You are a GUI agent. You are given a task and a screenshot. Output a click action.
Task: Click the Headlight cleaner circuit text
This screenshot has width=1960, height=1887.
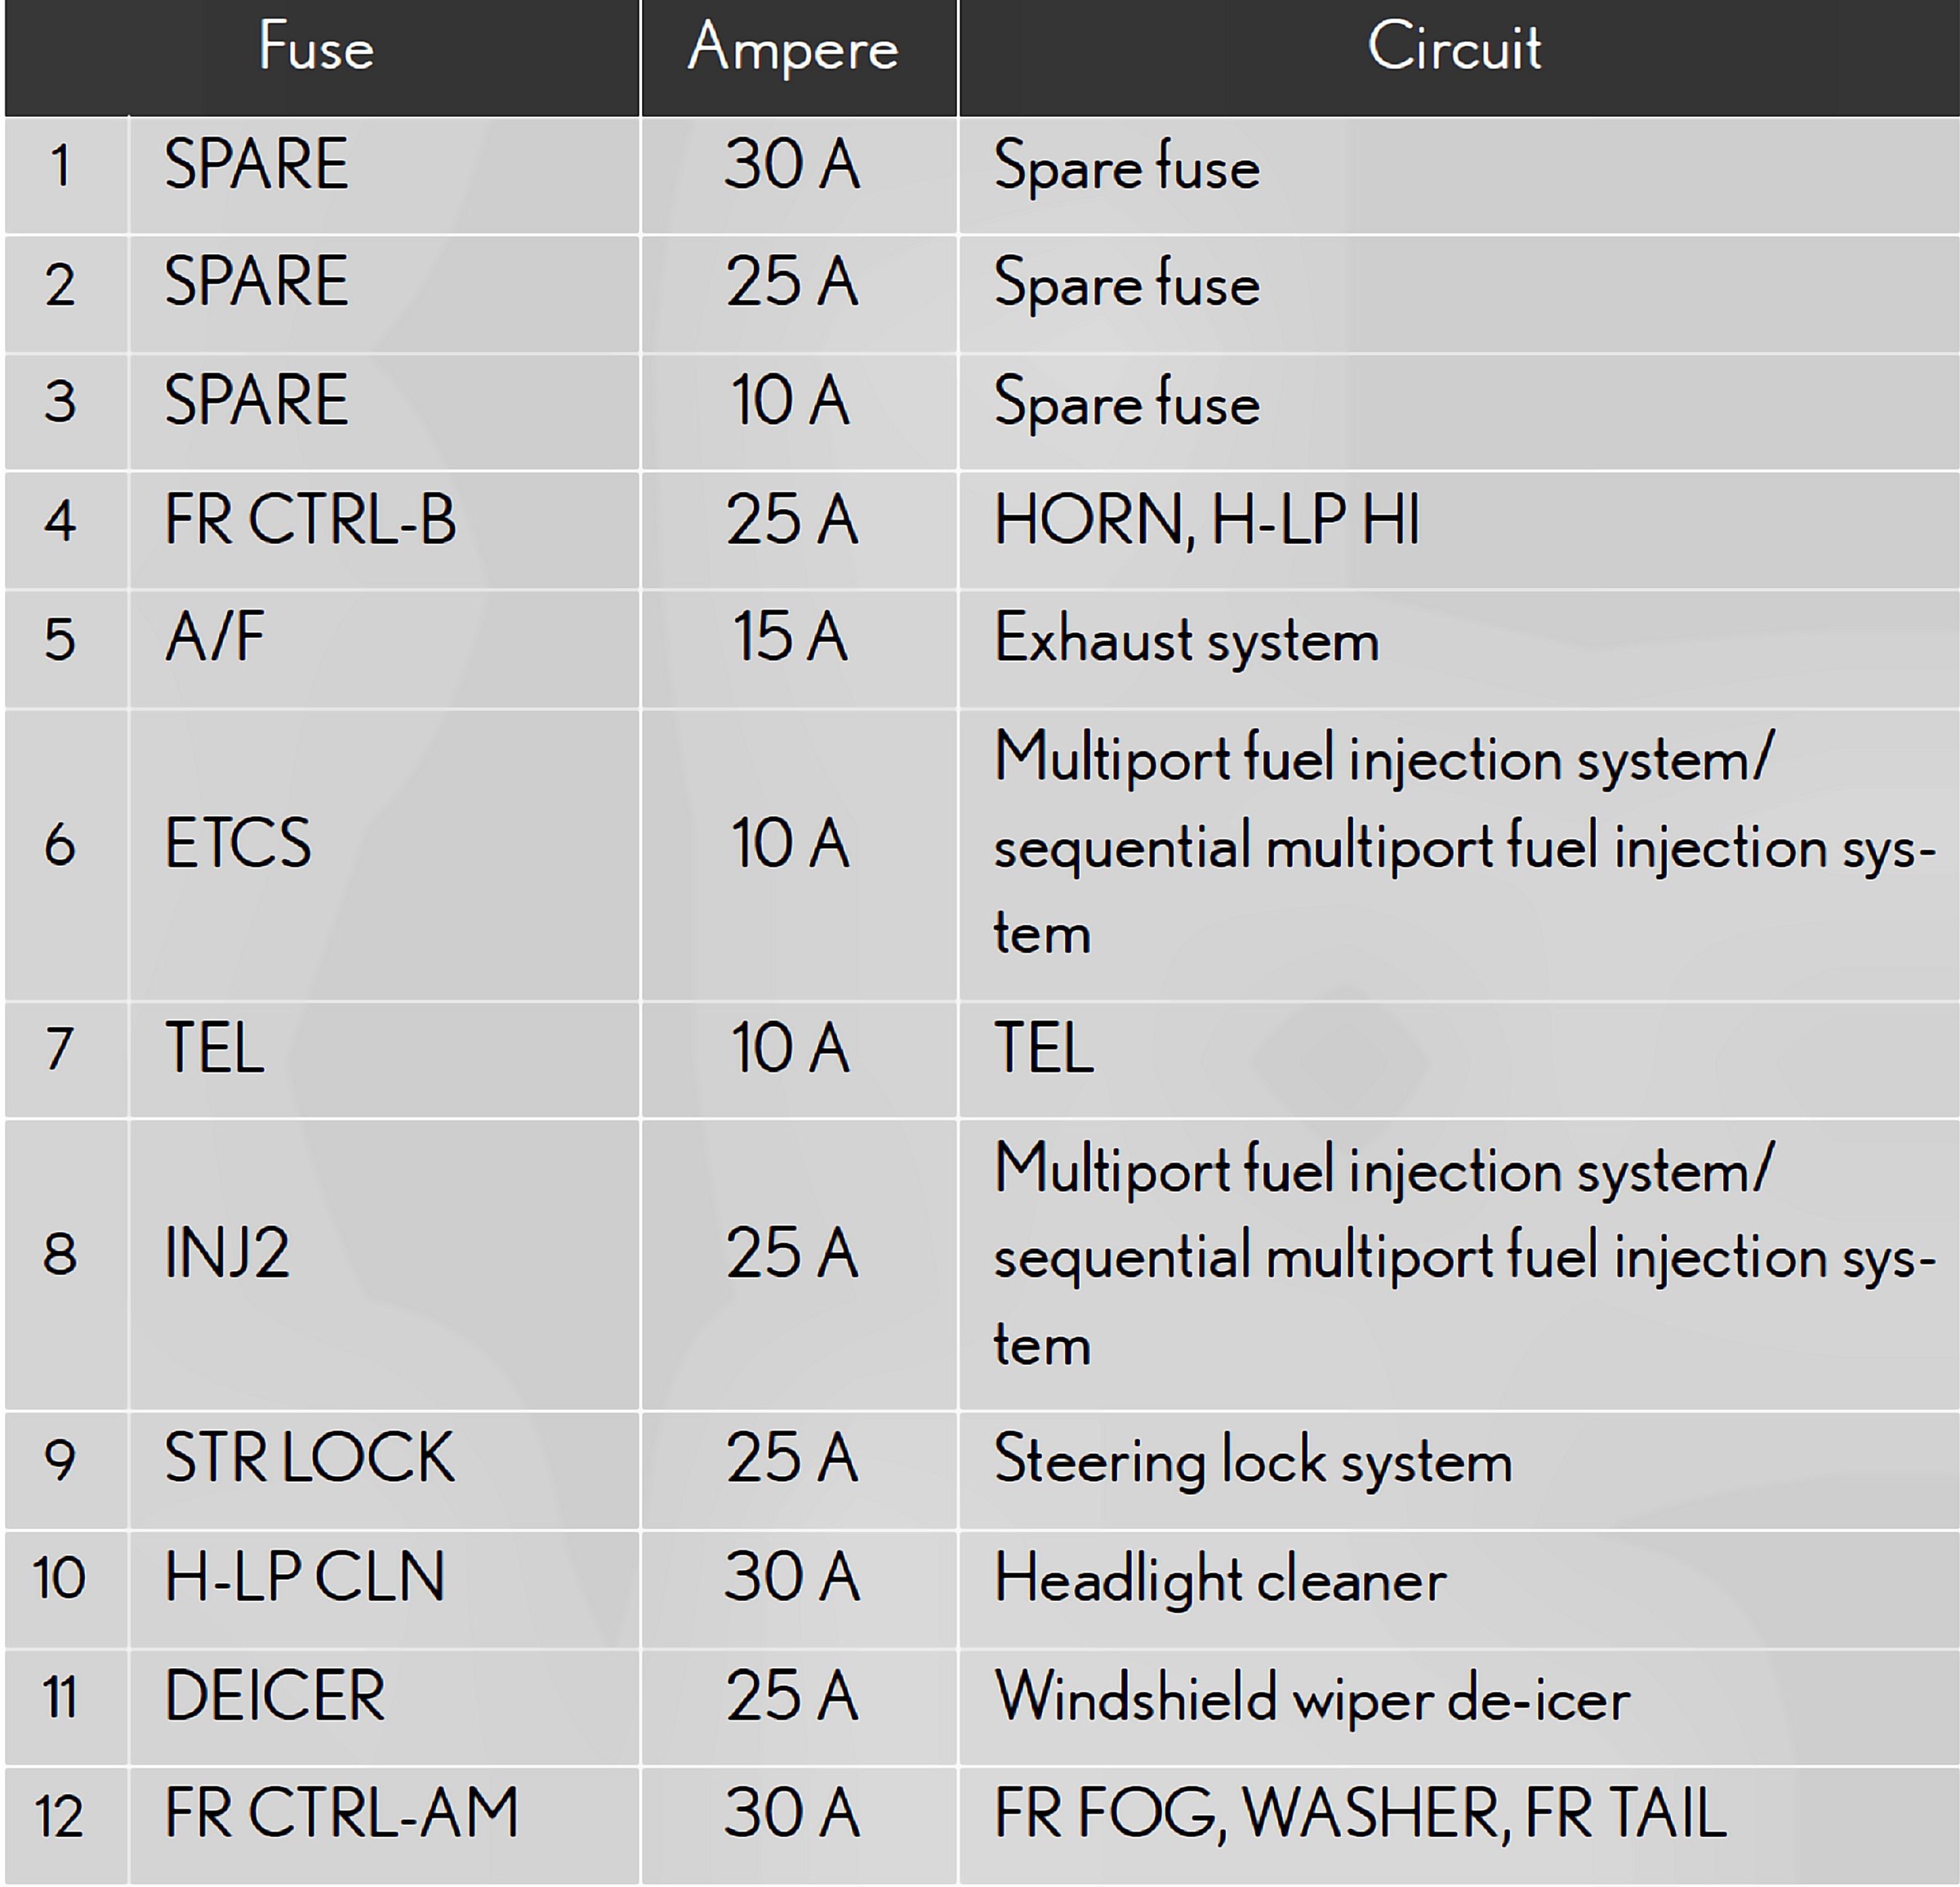tap(1220, 1579)
